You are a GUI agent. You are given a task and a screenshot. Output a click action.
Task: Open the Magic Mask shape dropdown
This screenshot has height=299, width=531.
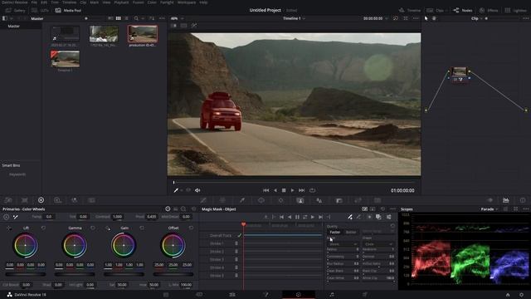click(x=378, y=244)
